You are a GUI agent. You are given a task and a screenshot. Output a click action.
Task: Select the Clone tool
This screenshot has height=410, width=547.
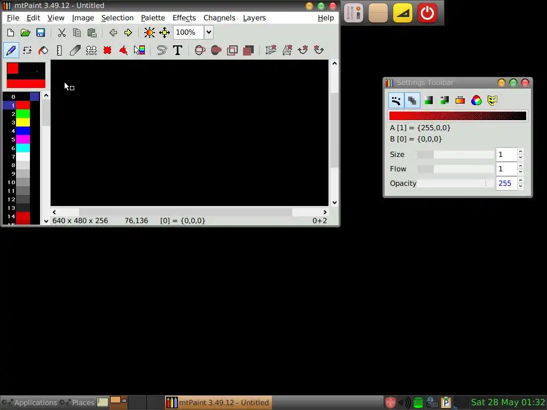click(x=91, y=50)
